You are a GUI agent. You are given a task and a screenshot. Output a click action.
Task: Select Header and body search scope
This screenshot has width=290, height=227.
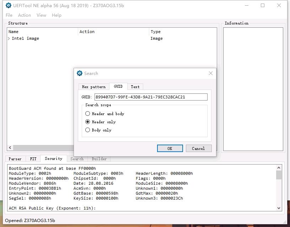click(105, 114)
